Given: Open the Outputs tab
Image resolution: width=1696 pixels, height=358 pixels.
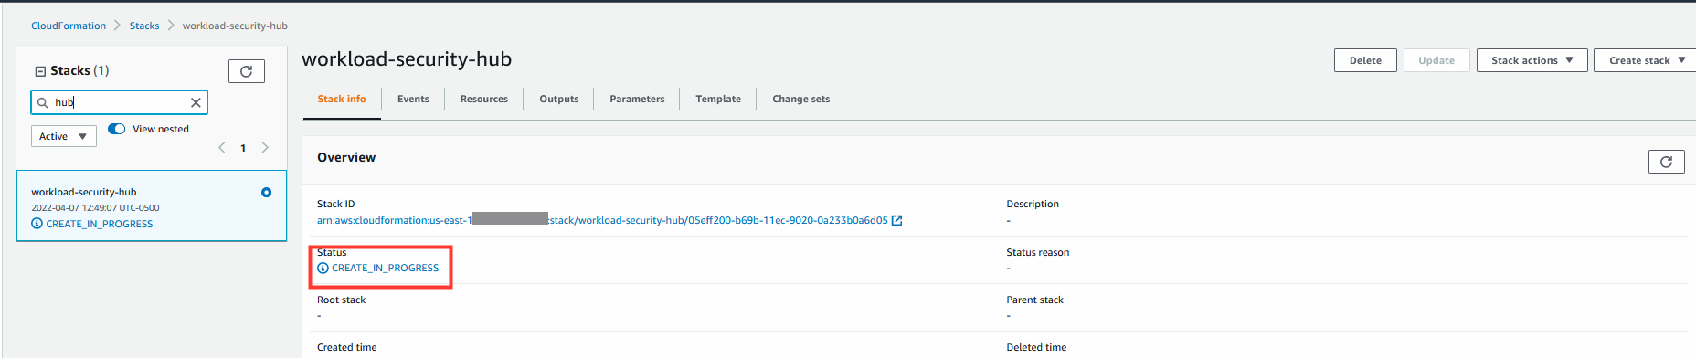Looking at the screenshot, I should click(x=559, y=99).
